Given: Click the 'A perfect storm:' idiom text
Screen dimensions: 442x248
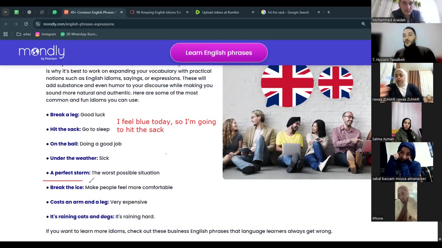Looking at the screenshot, I should click(70, 173).
